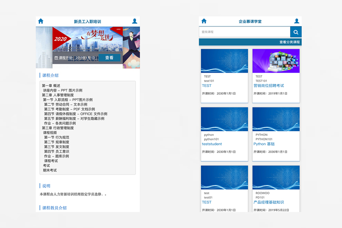Click 第三章 行政管理制度 row

[x=58, y=128]
